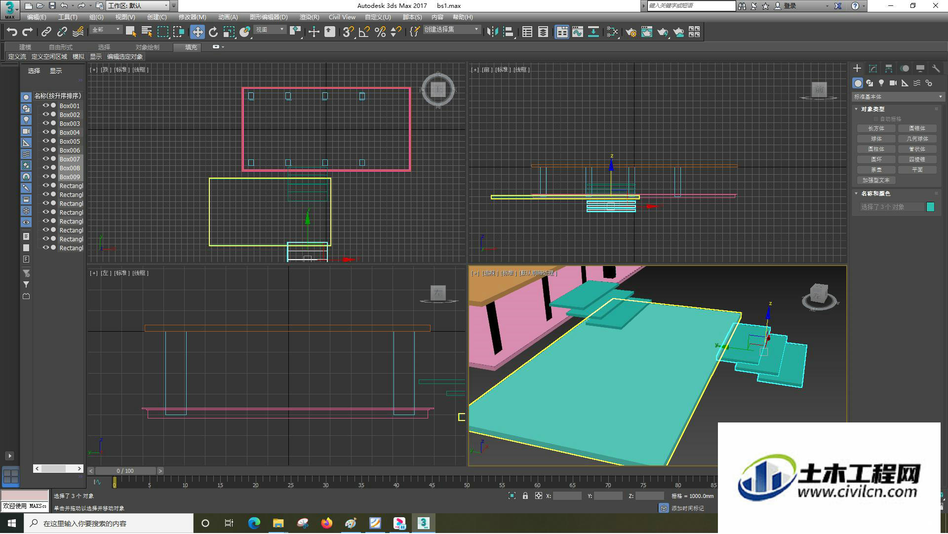
Task: Open the 修改器(M) menu
Action: tap(192, 17)
